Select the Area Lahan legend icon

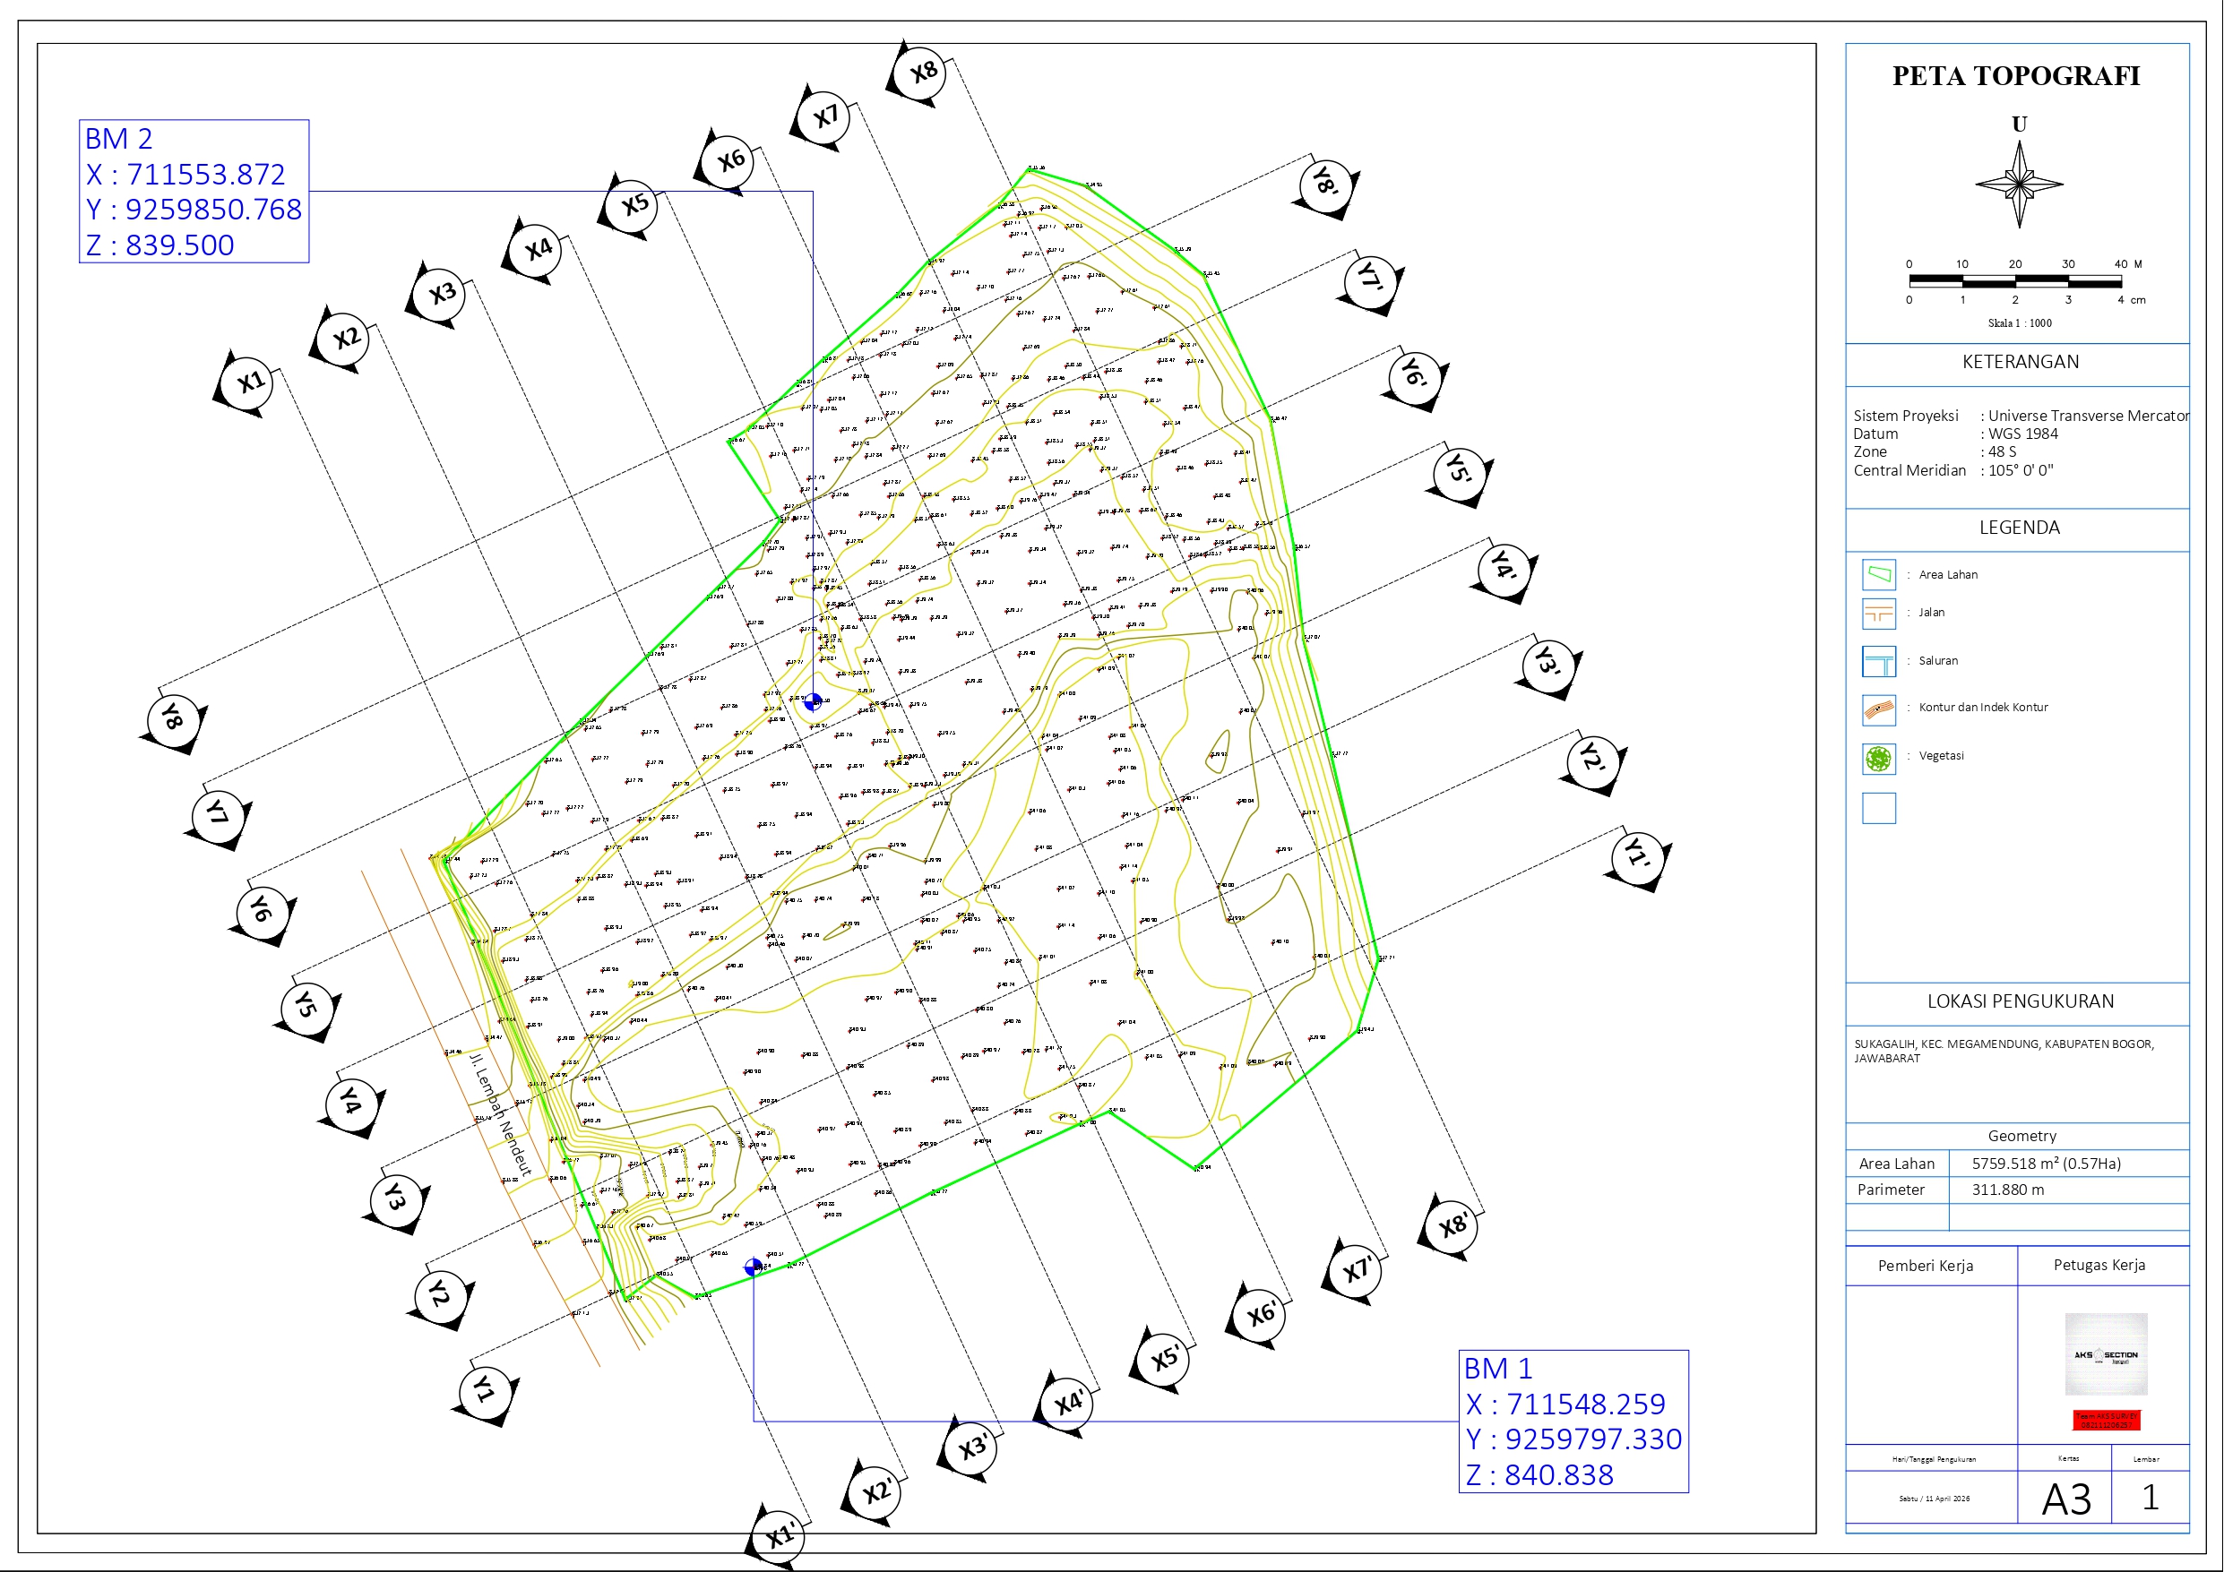point(1878,574)
